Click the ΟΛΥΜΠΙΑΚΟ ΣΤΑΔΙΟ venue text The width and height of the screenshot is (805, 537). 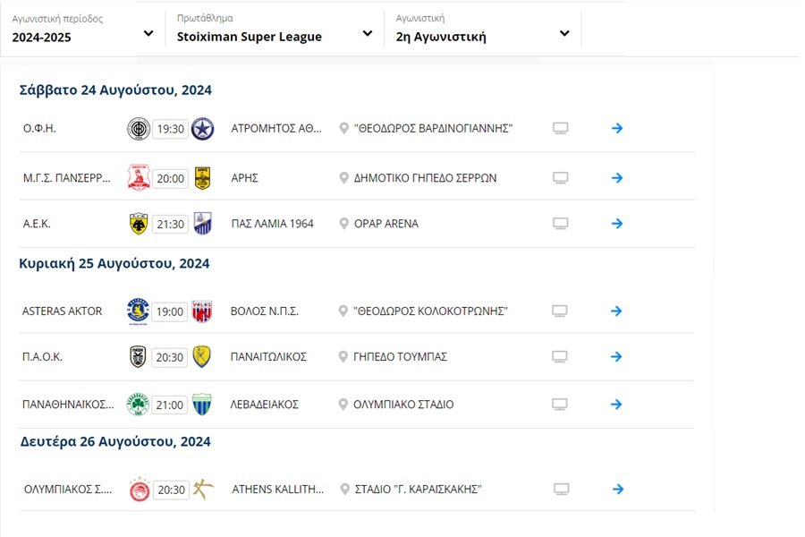coord(404,405)
